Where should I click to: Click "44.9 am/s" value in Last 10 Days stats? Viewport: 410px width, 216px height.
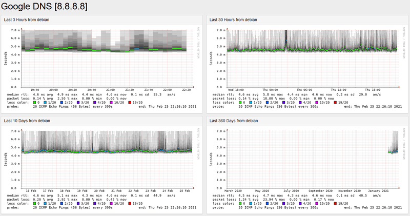pos(164,195)
